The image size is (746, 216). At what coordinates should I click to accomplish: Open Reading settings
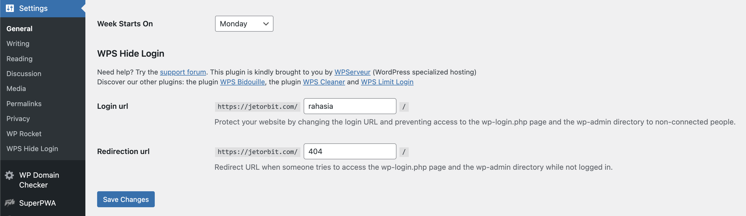[19, 59]
